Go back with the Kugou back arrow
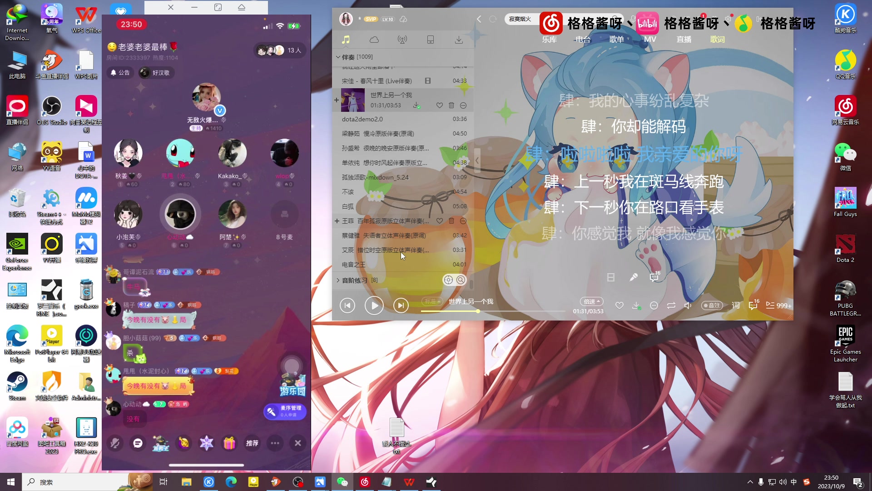This screenshot has width=872, height=491. [x=479, y=19]
